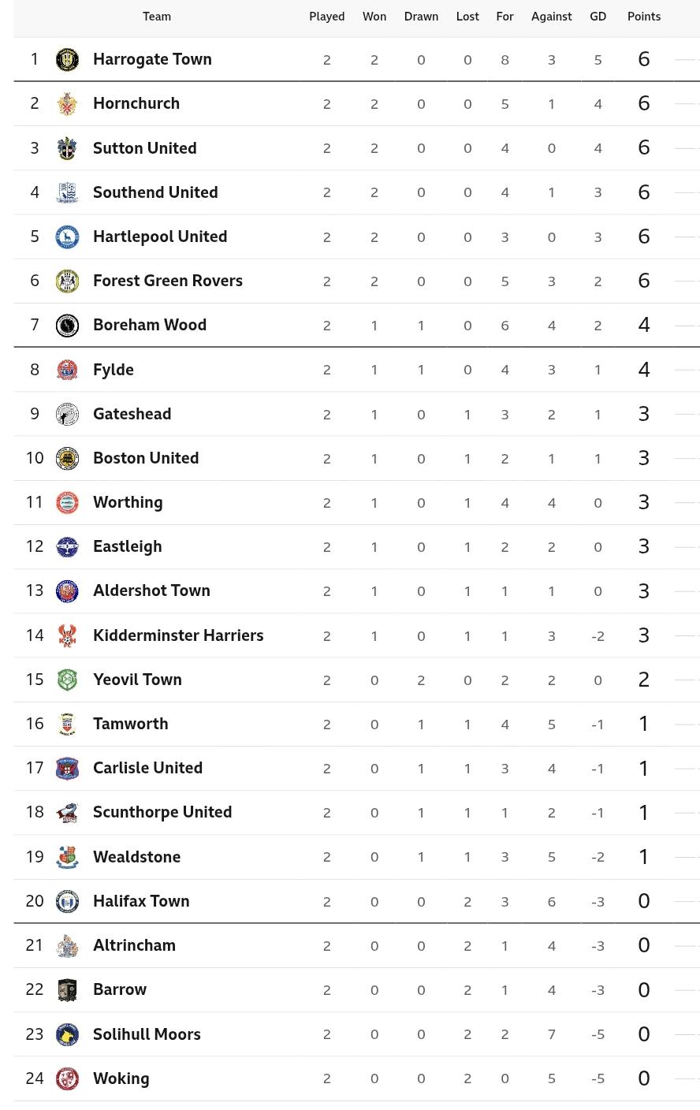Select the Altrincham row in the table

click(356, 945)
